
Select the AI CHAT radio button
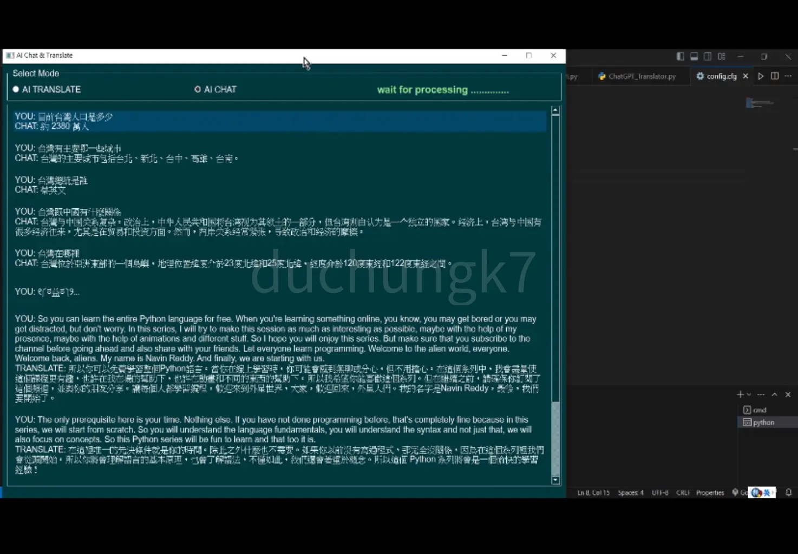[198, 89]
